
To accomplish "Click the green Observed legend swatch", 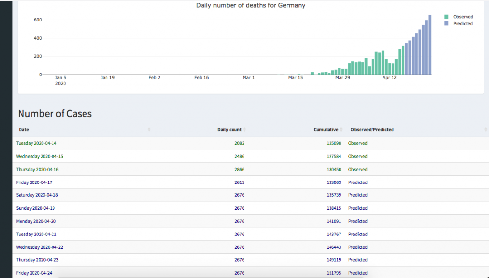I will coord(446,17).
